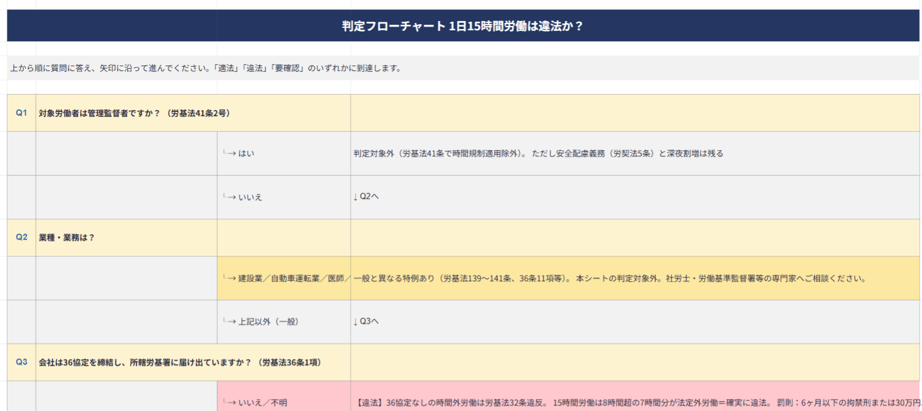This screenshot has height=411, width=922.
Task: Select the cell starting 判定対象外（労基法41条で時間規制適用除外）
Action: coord(635,153)
